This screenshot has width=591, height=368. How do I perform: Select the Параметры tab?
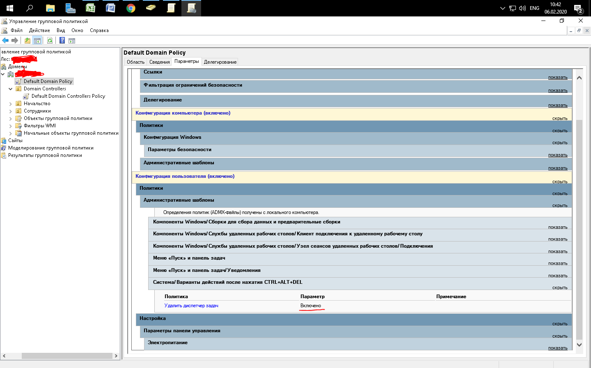[x=186, y=61]
